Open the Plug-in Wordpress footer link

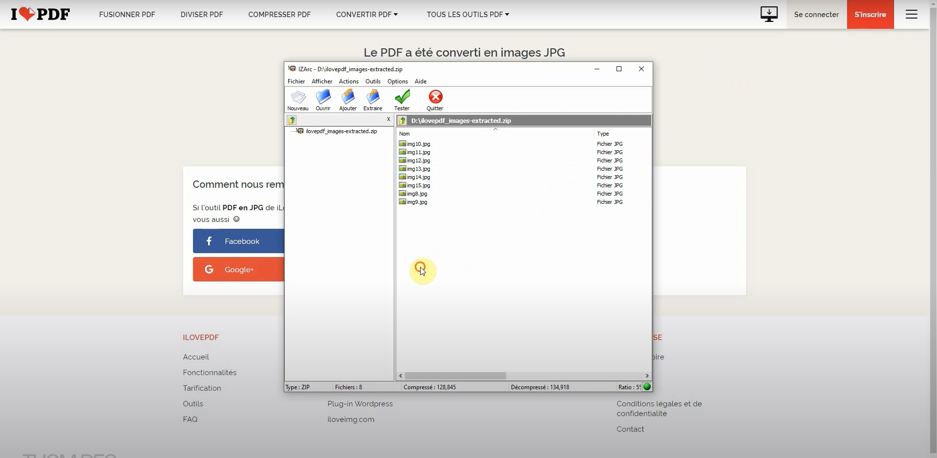(360, 404)
